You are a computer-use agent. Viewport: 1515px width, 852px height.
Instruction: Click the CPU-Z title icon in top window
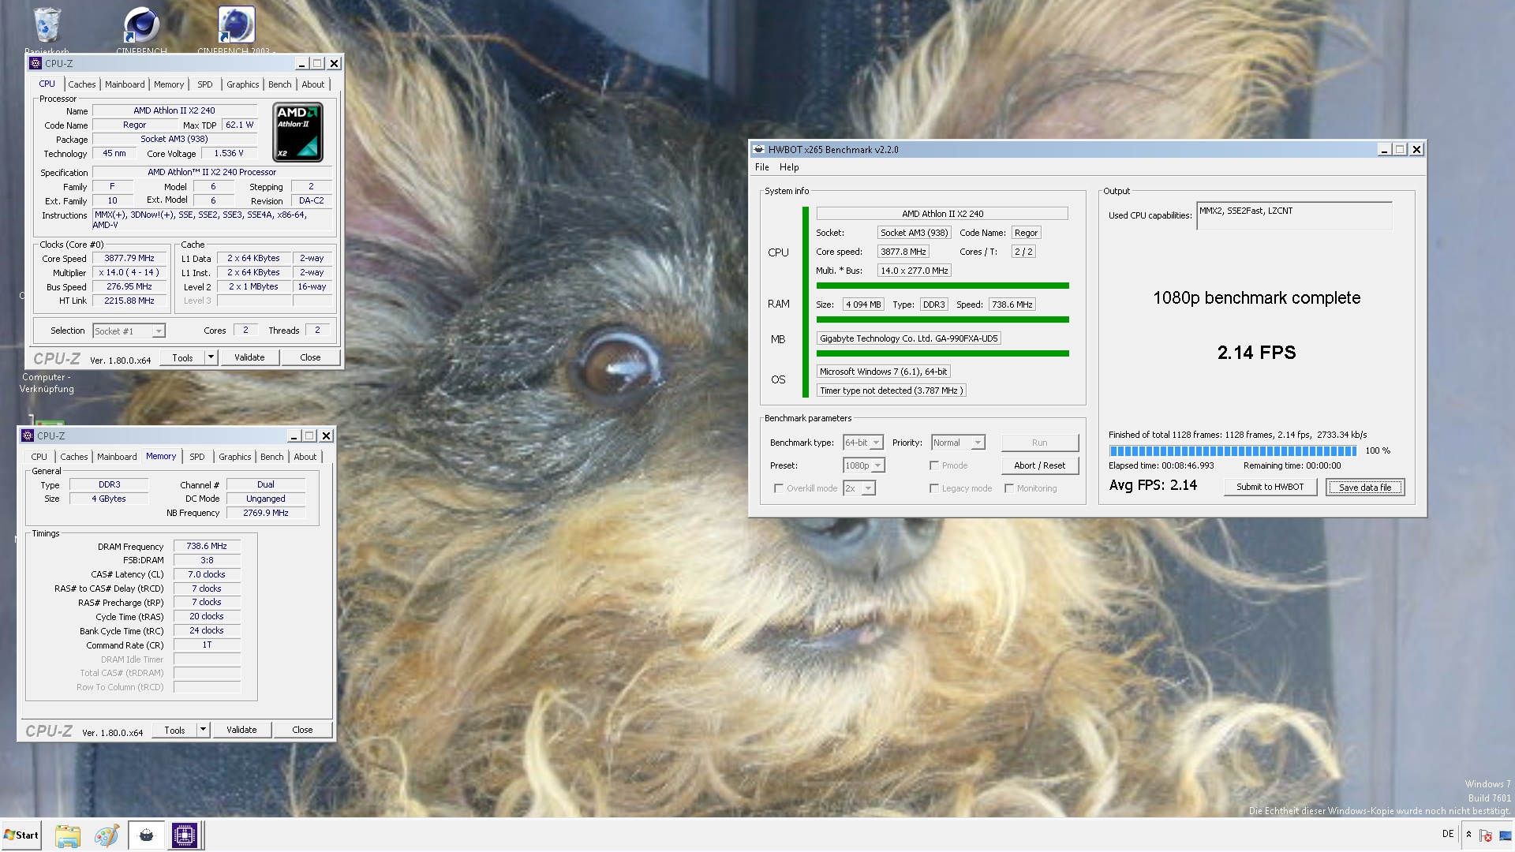pos(36,64)
